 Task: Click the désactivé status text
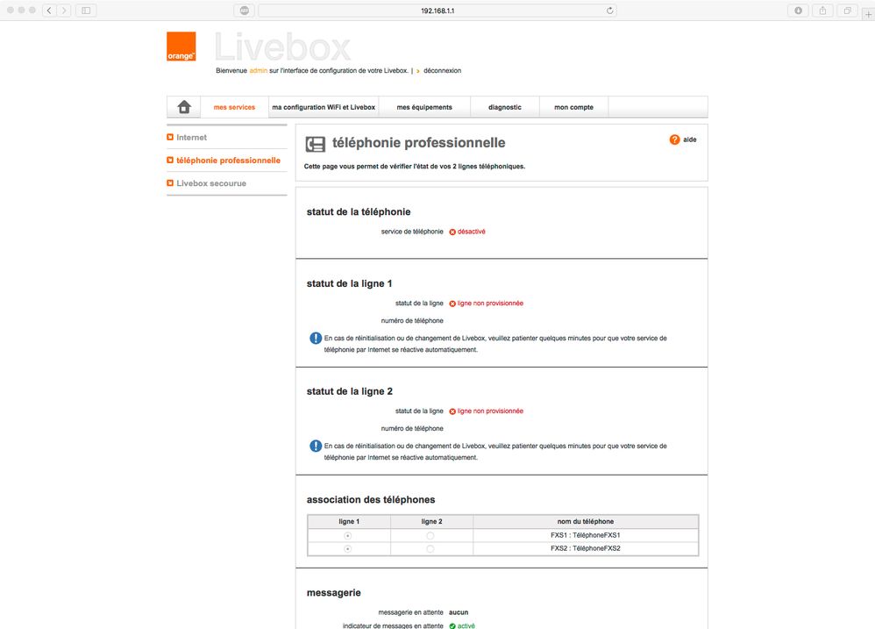tap(472, 232)
